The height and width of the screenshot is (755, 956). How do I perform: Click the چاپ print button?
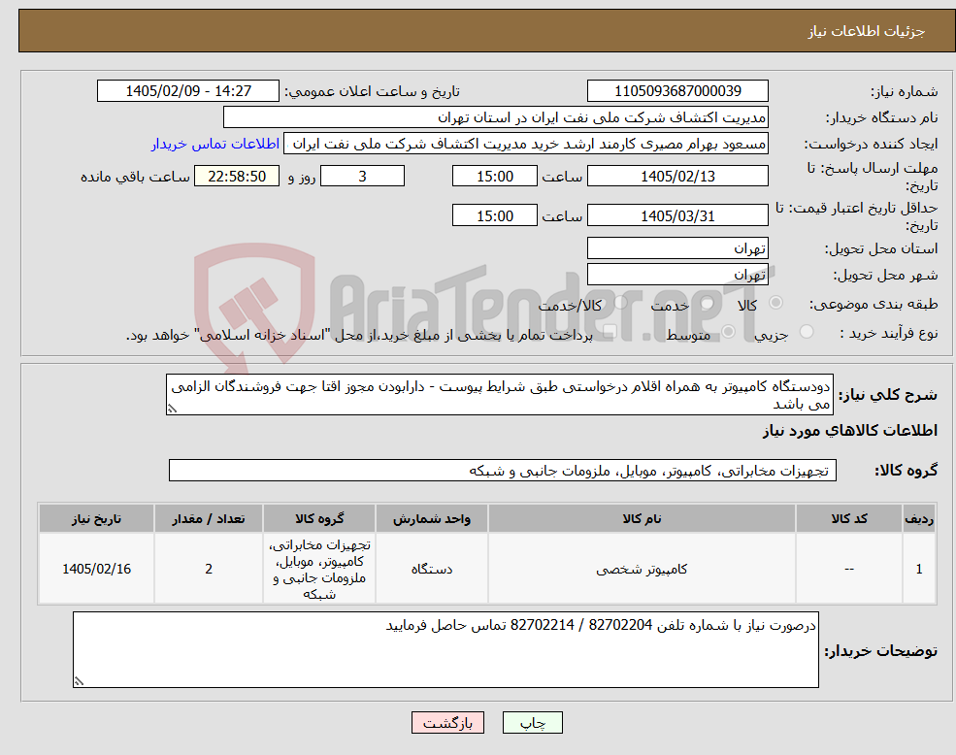click(532, 723)
